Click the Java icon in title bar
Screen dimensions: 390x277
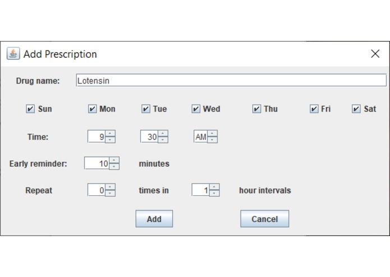[13, 53]
